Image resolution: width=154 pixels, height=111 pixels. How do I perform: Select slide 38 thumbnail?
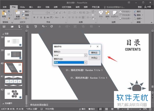click(13, 42)
